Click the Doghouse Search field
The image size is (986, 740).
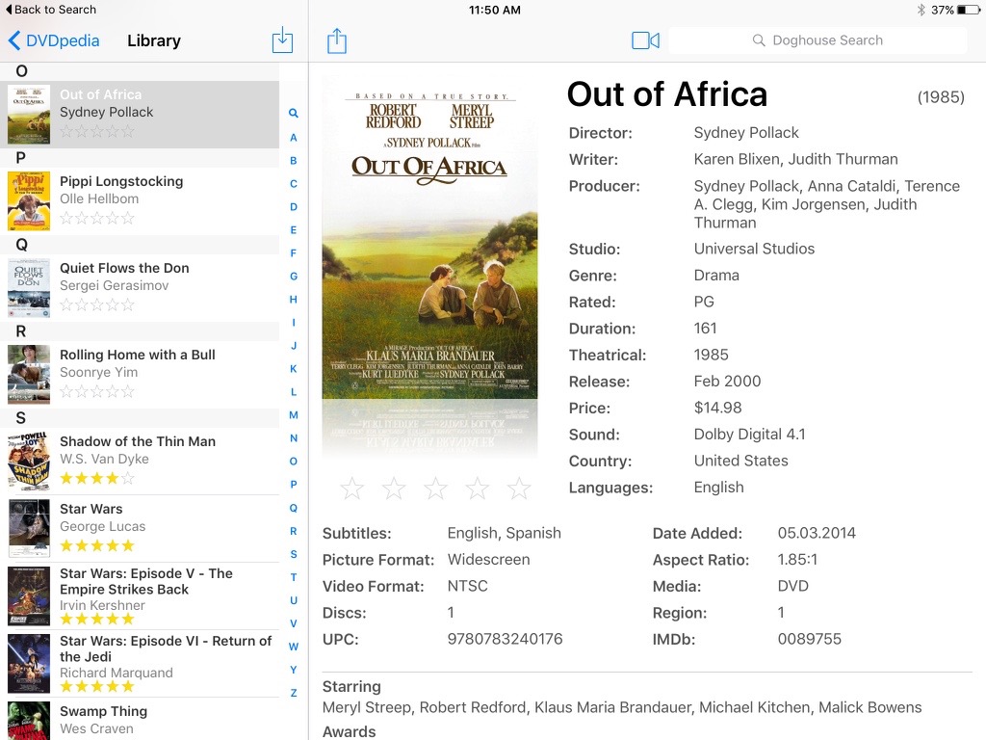(x=817, y=40)
